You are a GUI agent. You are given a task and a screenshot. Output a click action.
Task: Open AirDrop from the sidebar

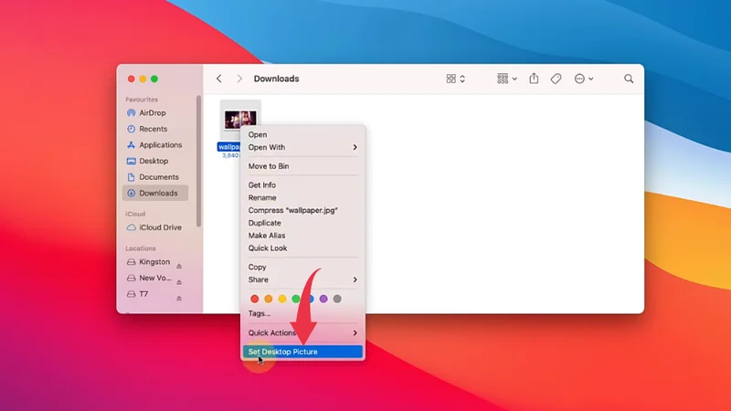(152, 113)
